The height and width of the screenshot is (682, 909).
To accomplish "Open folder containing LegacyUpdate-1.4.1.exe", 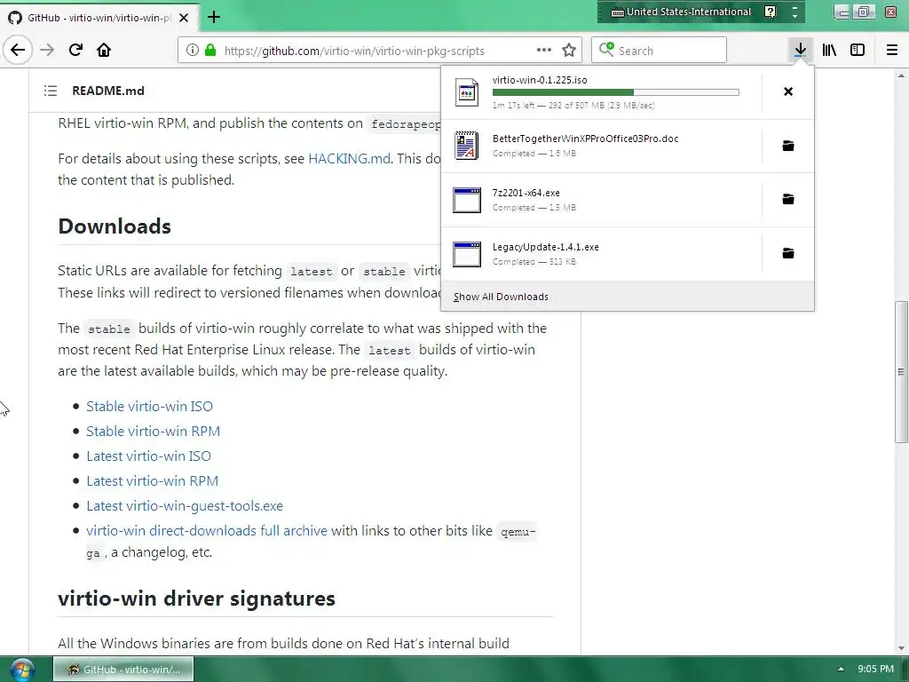I will [788, 253].
